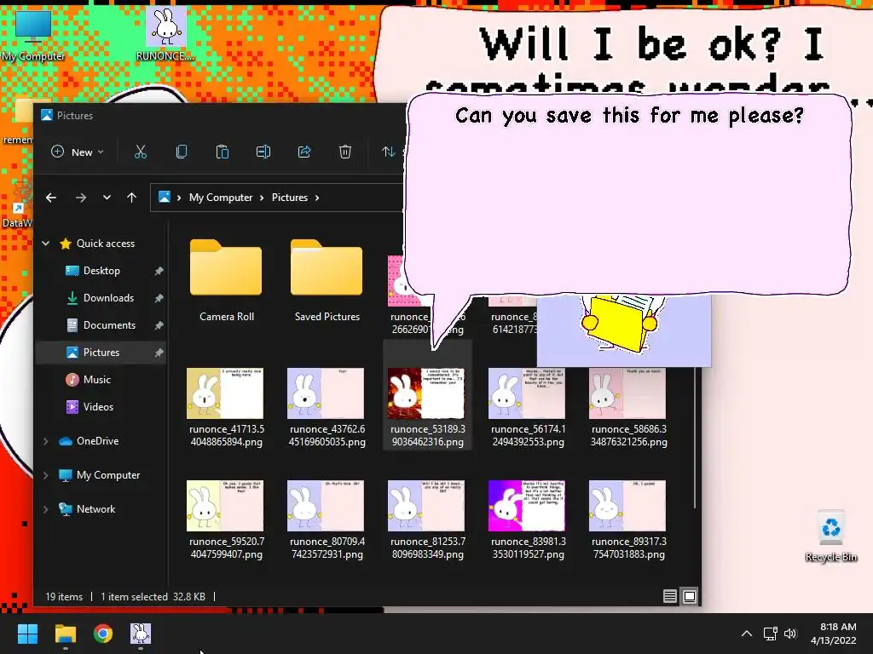Go up one folder level arrow
Screen dimensions: 873x654
[x=131, y=198]
